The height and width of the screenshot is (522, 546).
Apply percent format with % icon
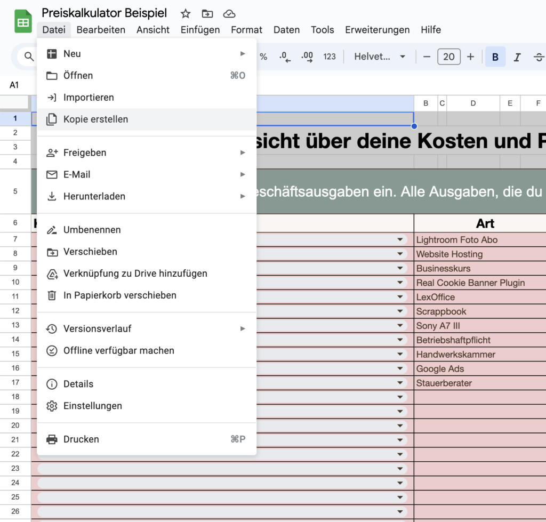(263, 57)
